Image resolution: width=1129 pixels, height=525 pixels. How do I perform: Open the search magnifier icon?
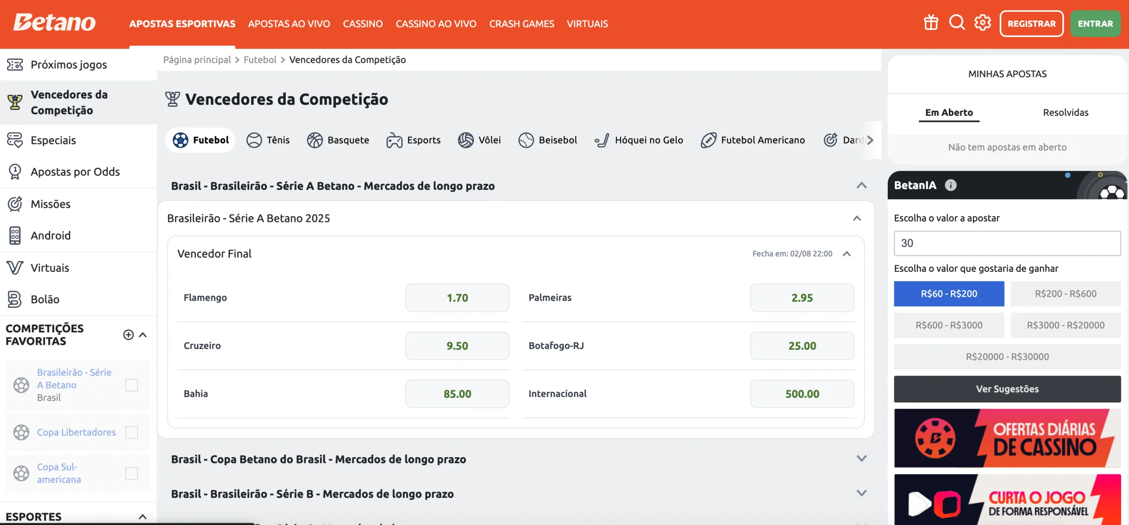coord(957,22)
